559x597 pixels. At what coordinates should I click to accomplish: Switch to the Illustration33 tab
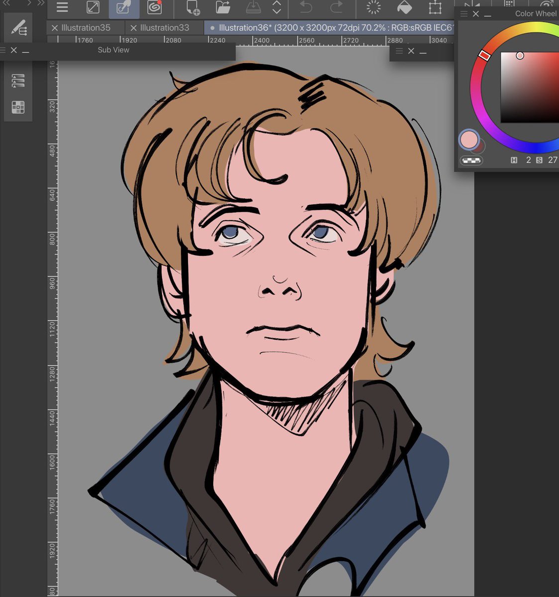pyautogui.click(x=165, y=28)
